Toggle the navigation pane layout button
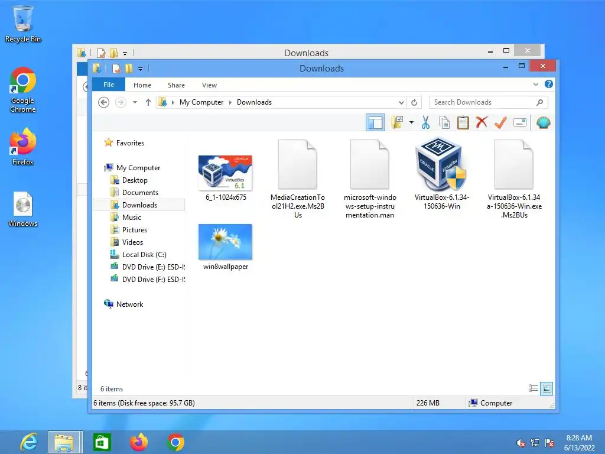The width and height of the screenshot is (605, 454). coord(375,123)
